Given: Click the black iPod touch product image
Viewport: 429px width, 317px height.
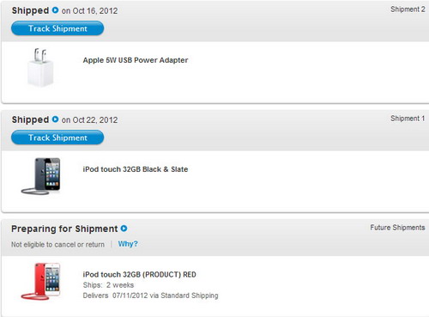Looking at the screenshot, I should point(40,176).
